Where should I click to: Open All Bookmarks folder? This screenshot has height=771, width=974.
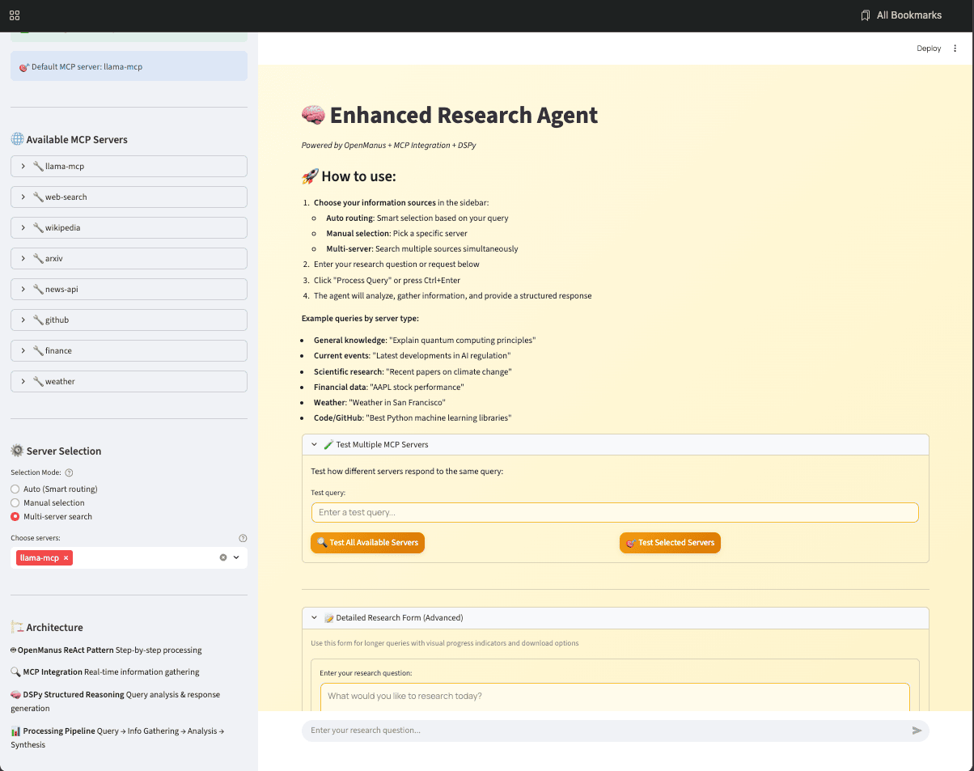[901, 15]
